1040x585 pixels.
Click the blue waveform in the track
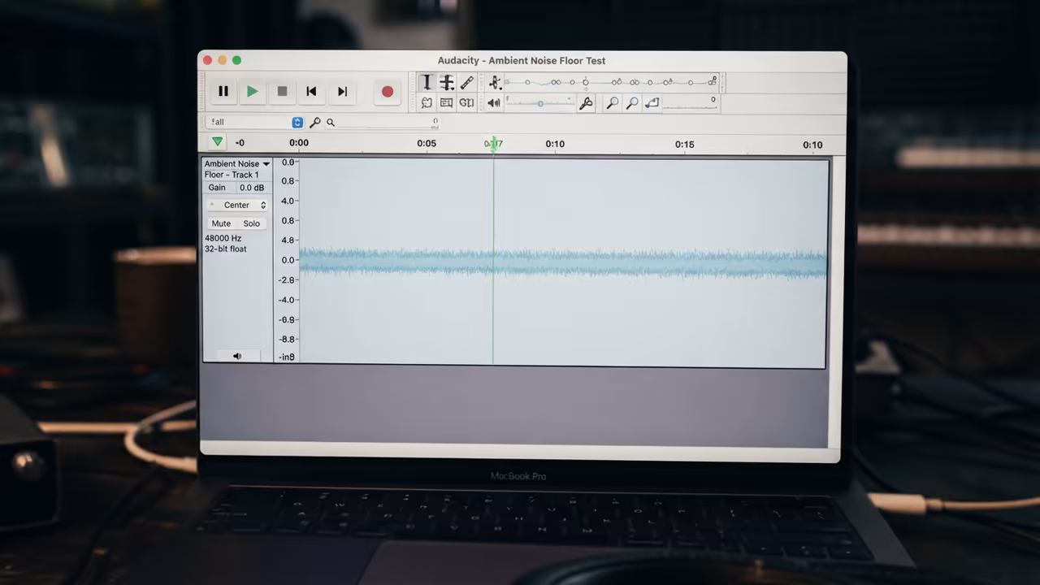click(562, 262)
